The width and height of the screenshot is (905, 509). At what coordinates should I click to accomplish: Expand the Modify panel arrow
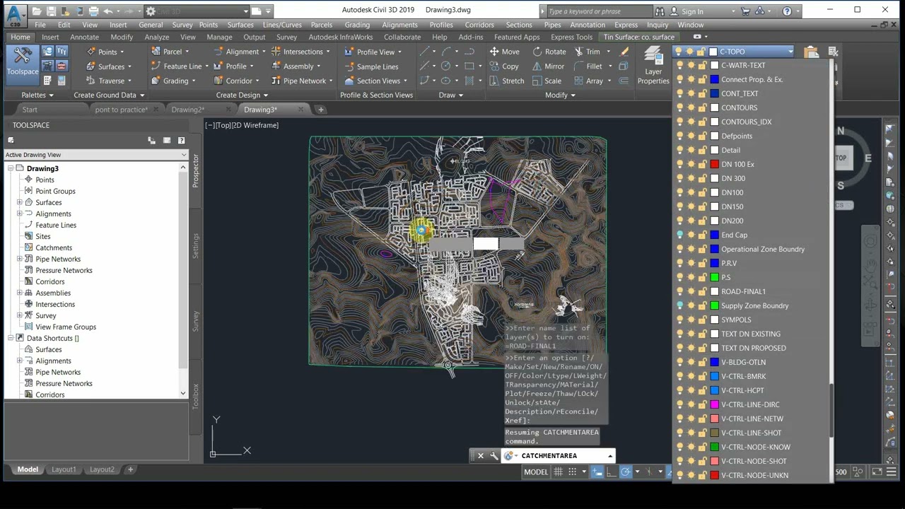point(573,95)
